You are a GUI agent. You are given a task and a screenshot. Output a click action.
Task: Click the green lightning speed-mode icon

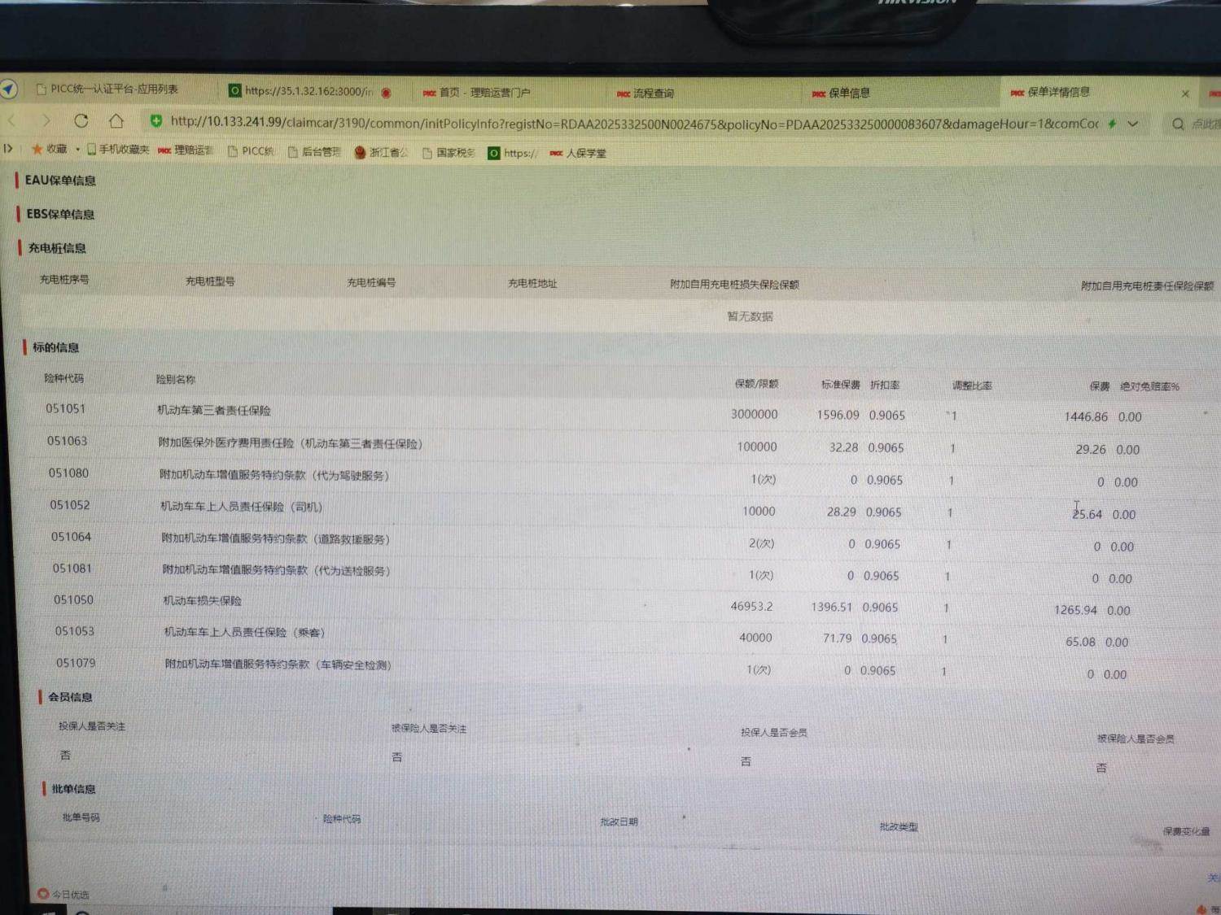(1112, 124)
